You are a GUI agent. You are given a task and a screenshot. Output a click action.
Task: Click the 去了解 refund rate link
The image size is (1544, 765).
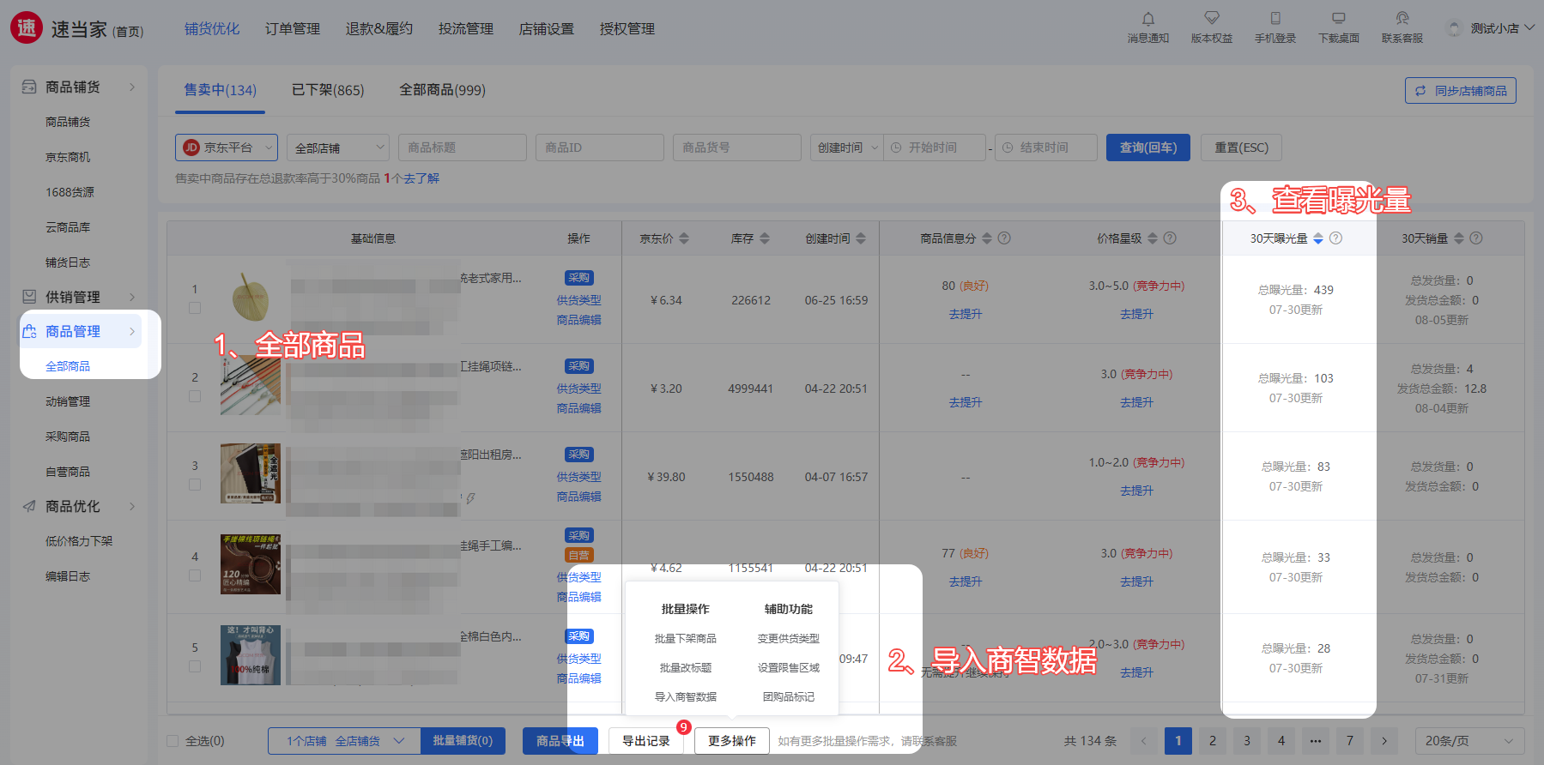(421, 178)
